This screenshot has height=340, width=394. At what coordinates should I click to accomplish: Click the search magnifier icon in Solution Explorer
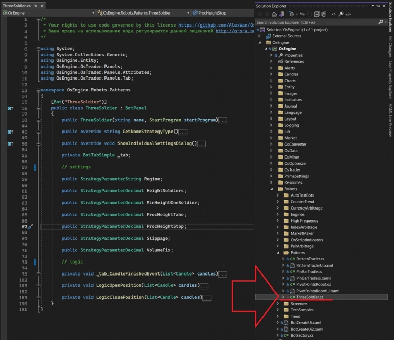point(380,22)
